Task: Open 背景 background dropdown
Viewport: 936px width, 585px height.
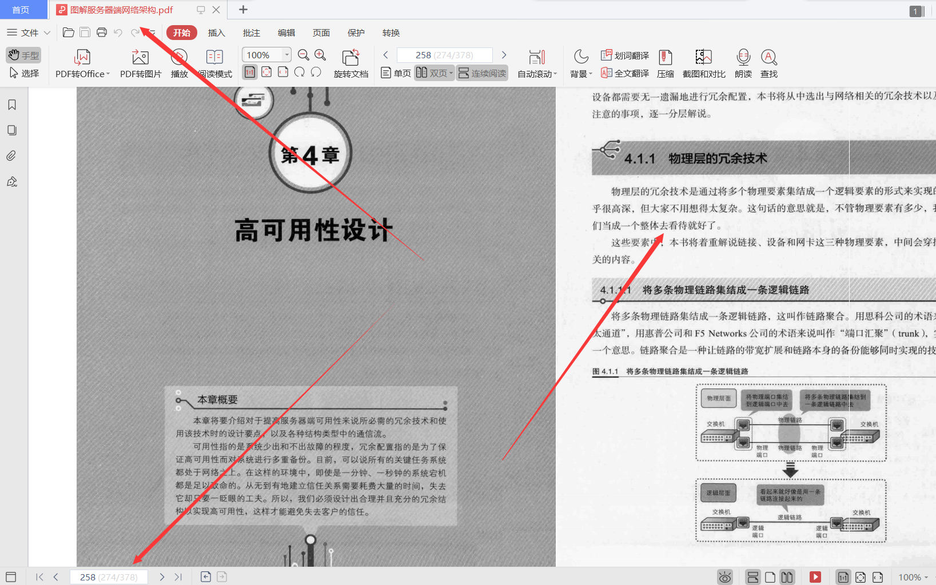Action: click(581, 64)
